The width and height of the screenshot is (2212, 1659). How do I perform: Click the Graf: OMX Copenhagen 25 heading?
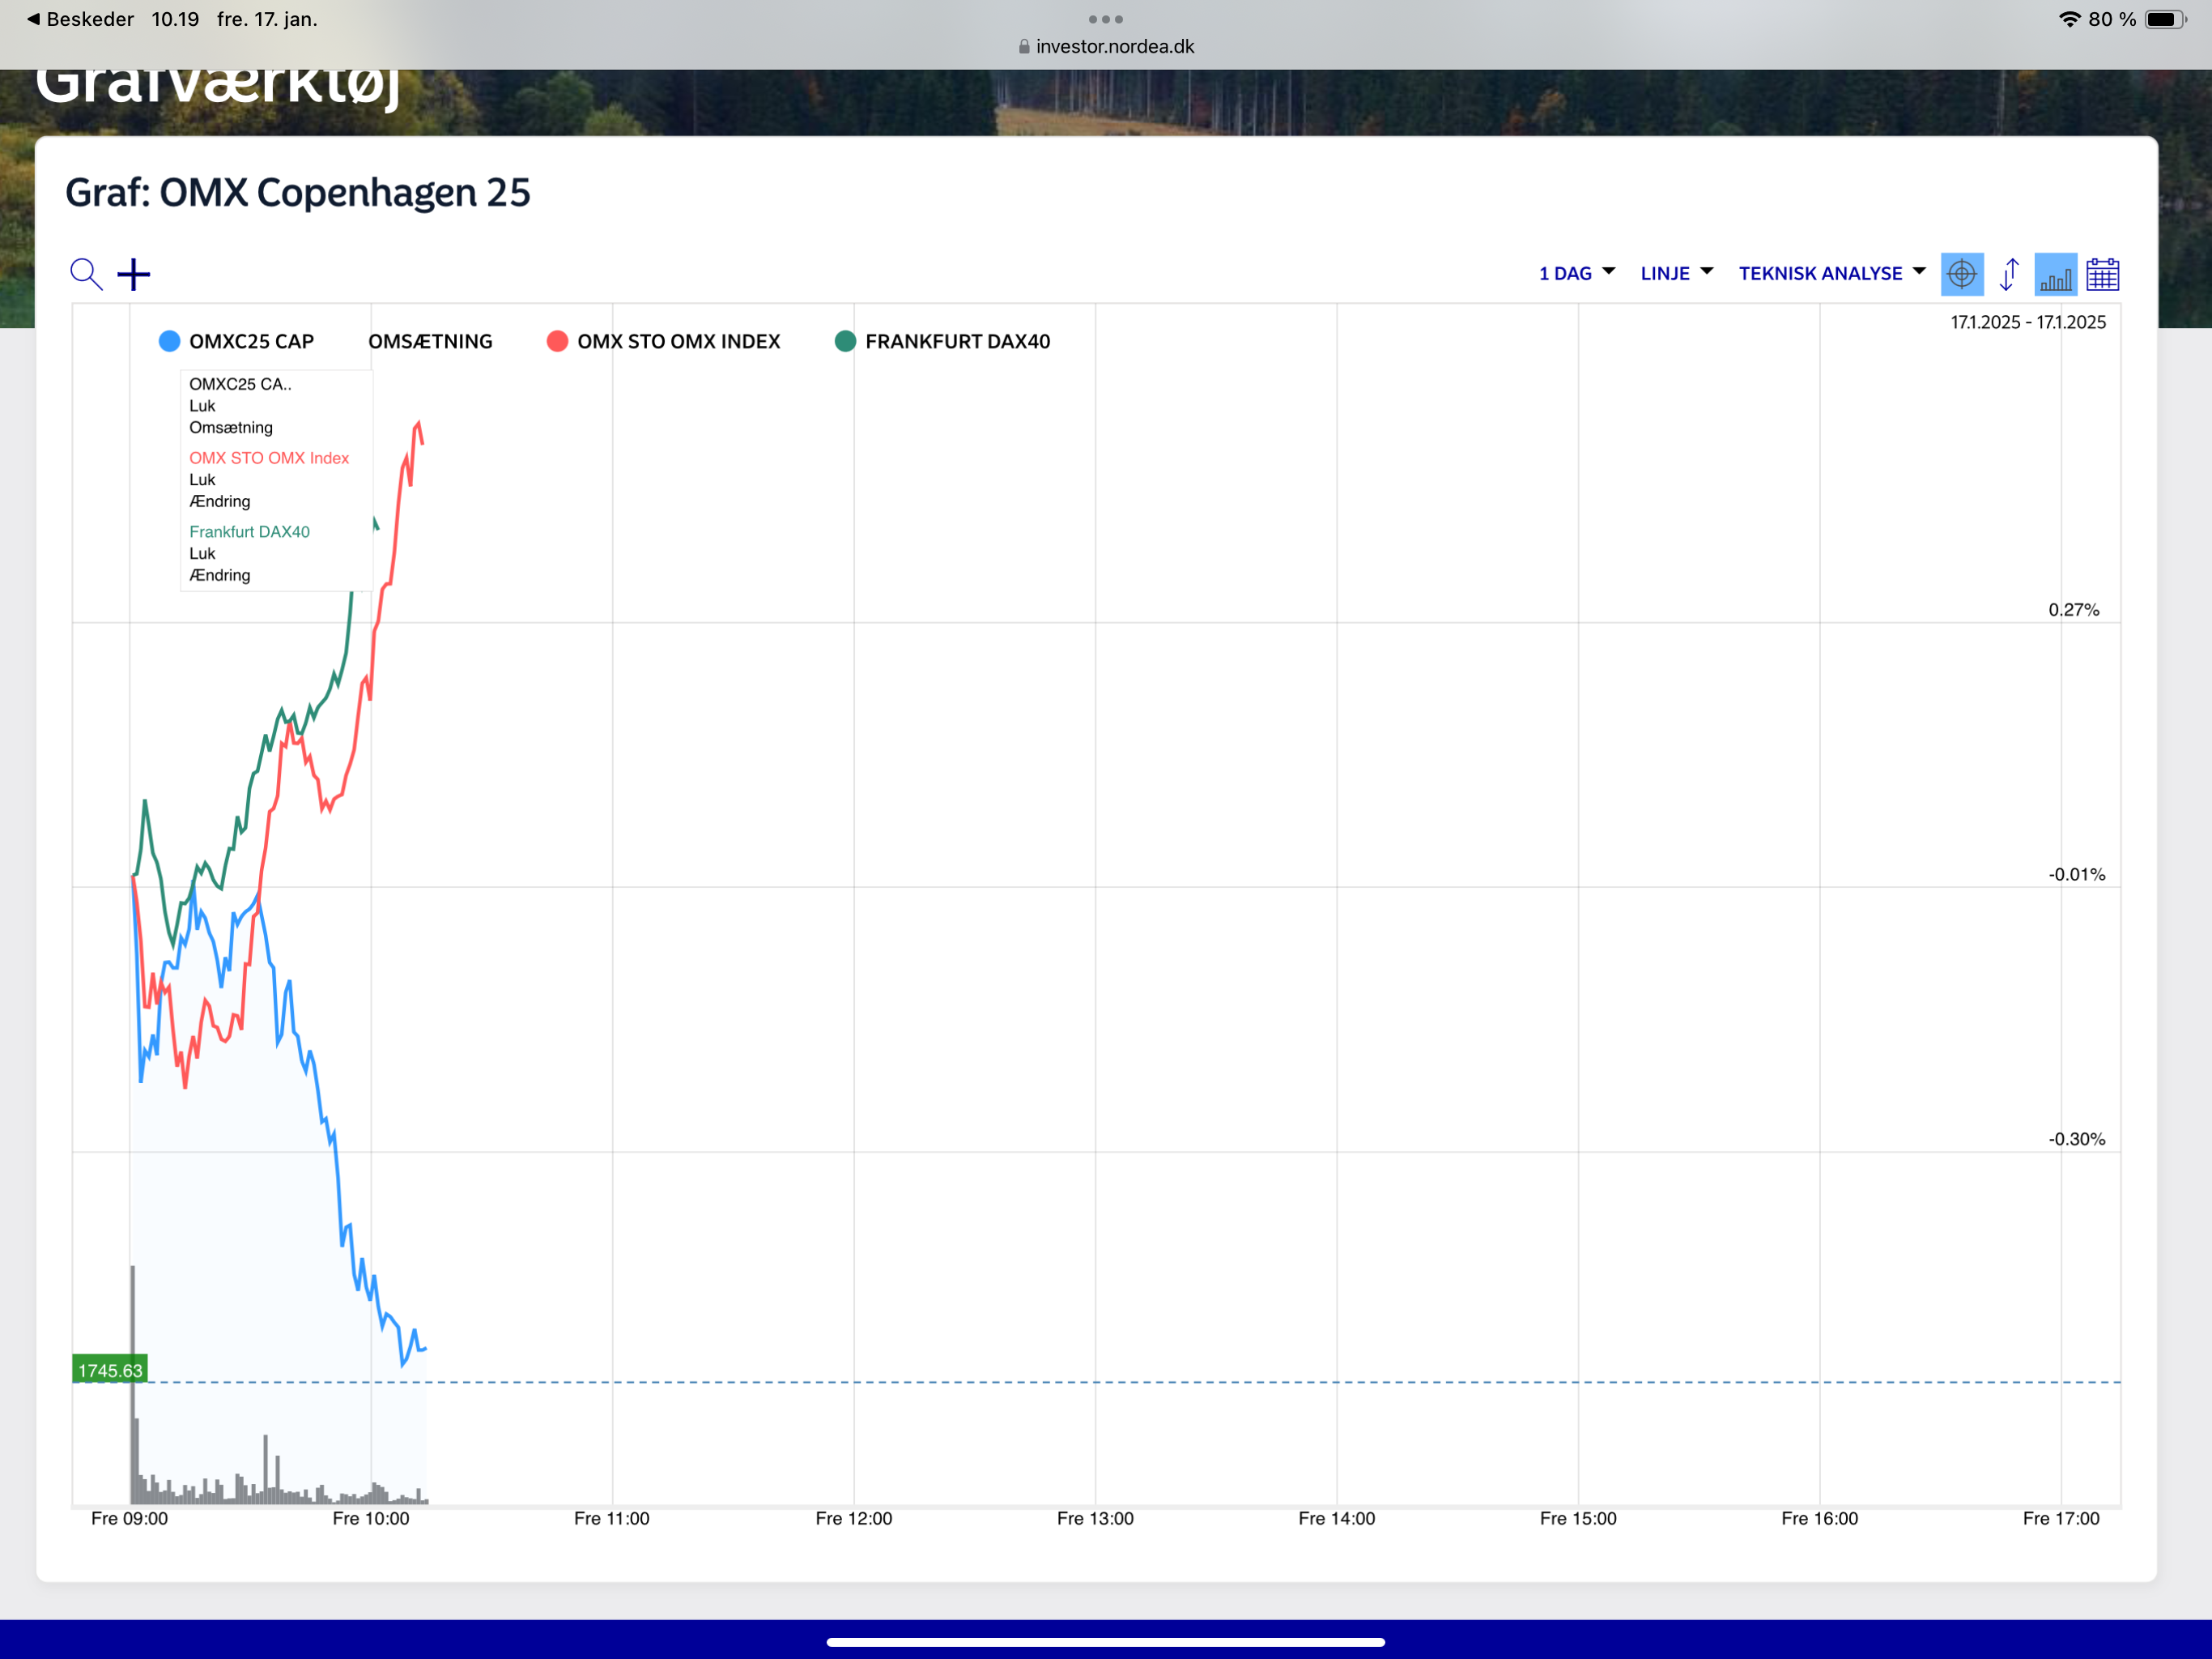(x=297, y=192)
